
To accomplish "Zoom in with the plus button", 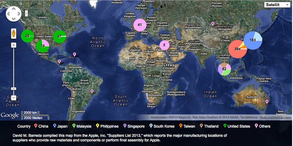I will (14, 45).
